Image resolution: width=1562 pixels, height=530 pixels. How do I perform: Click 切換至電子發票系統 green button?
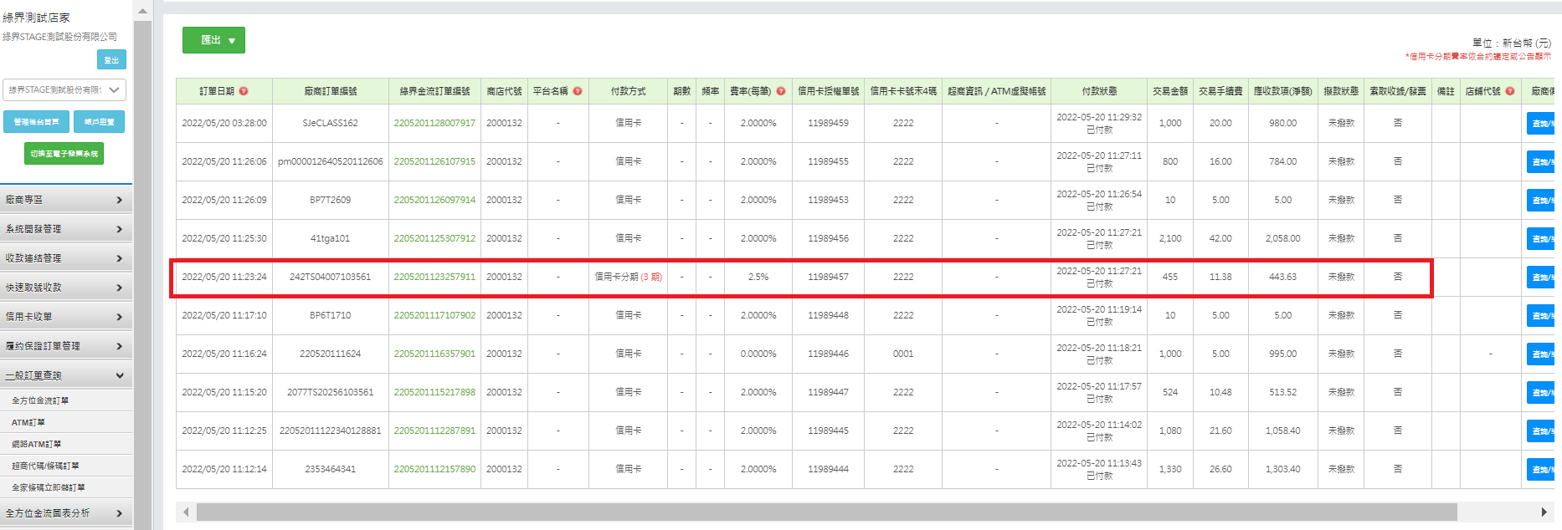point(64,154)
